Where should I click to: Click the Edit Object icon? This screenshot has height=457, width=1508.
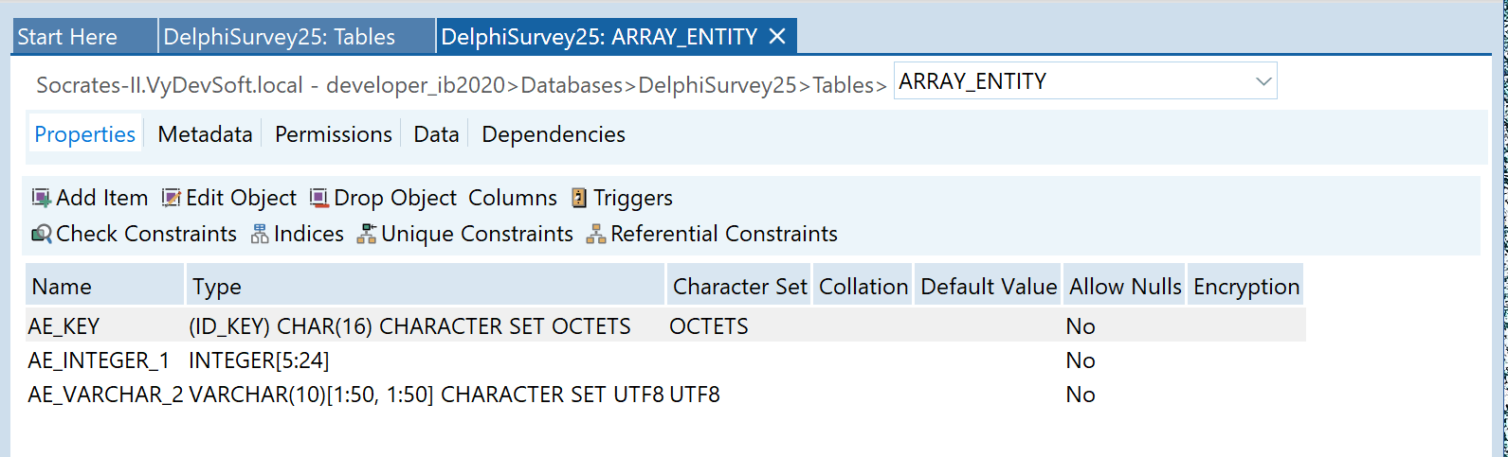(172, 198)
